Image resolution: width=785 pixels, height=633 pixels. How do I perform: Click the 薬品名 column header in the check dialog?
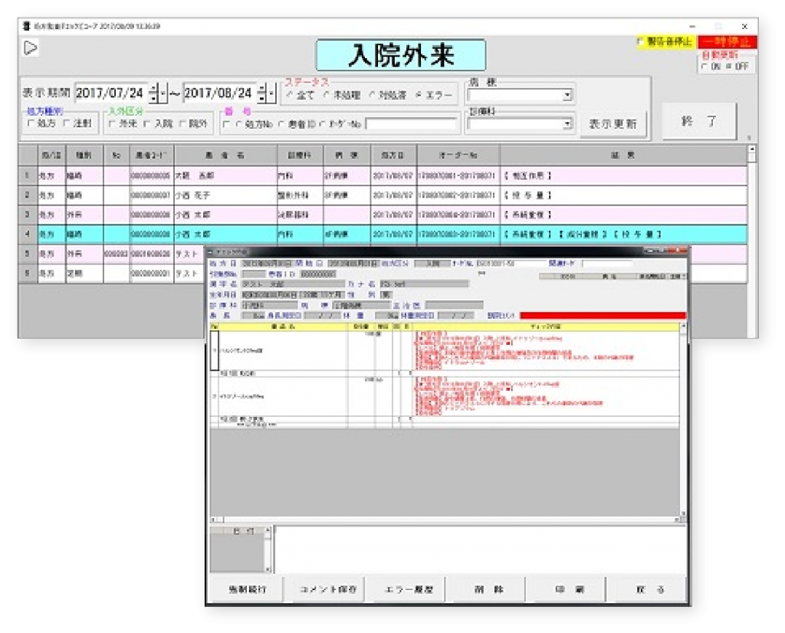coord(284,326)
